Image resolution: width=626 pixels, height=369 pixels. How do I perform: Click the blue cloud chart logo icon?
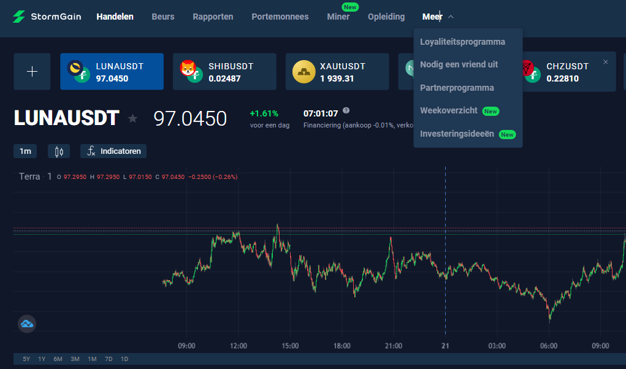point(27,324)
